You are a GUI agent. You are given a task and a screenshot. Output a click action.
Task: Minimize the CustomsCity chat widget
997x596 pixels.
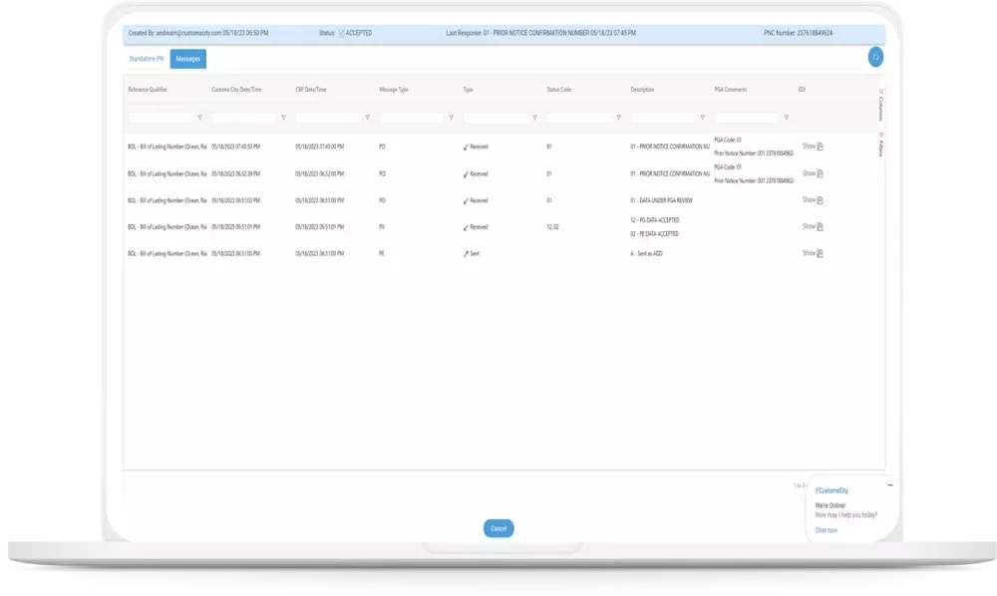click(890, 484)
